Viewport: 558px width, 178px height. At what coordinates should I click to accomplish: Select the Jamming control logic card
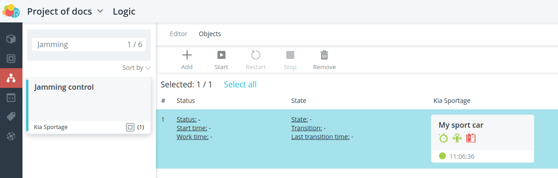(88, 106)
